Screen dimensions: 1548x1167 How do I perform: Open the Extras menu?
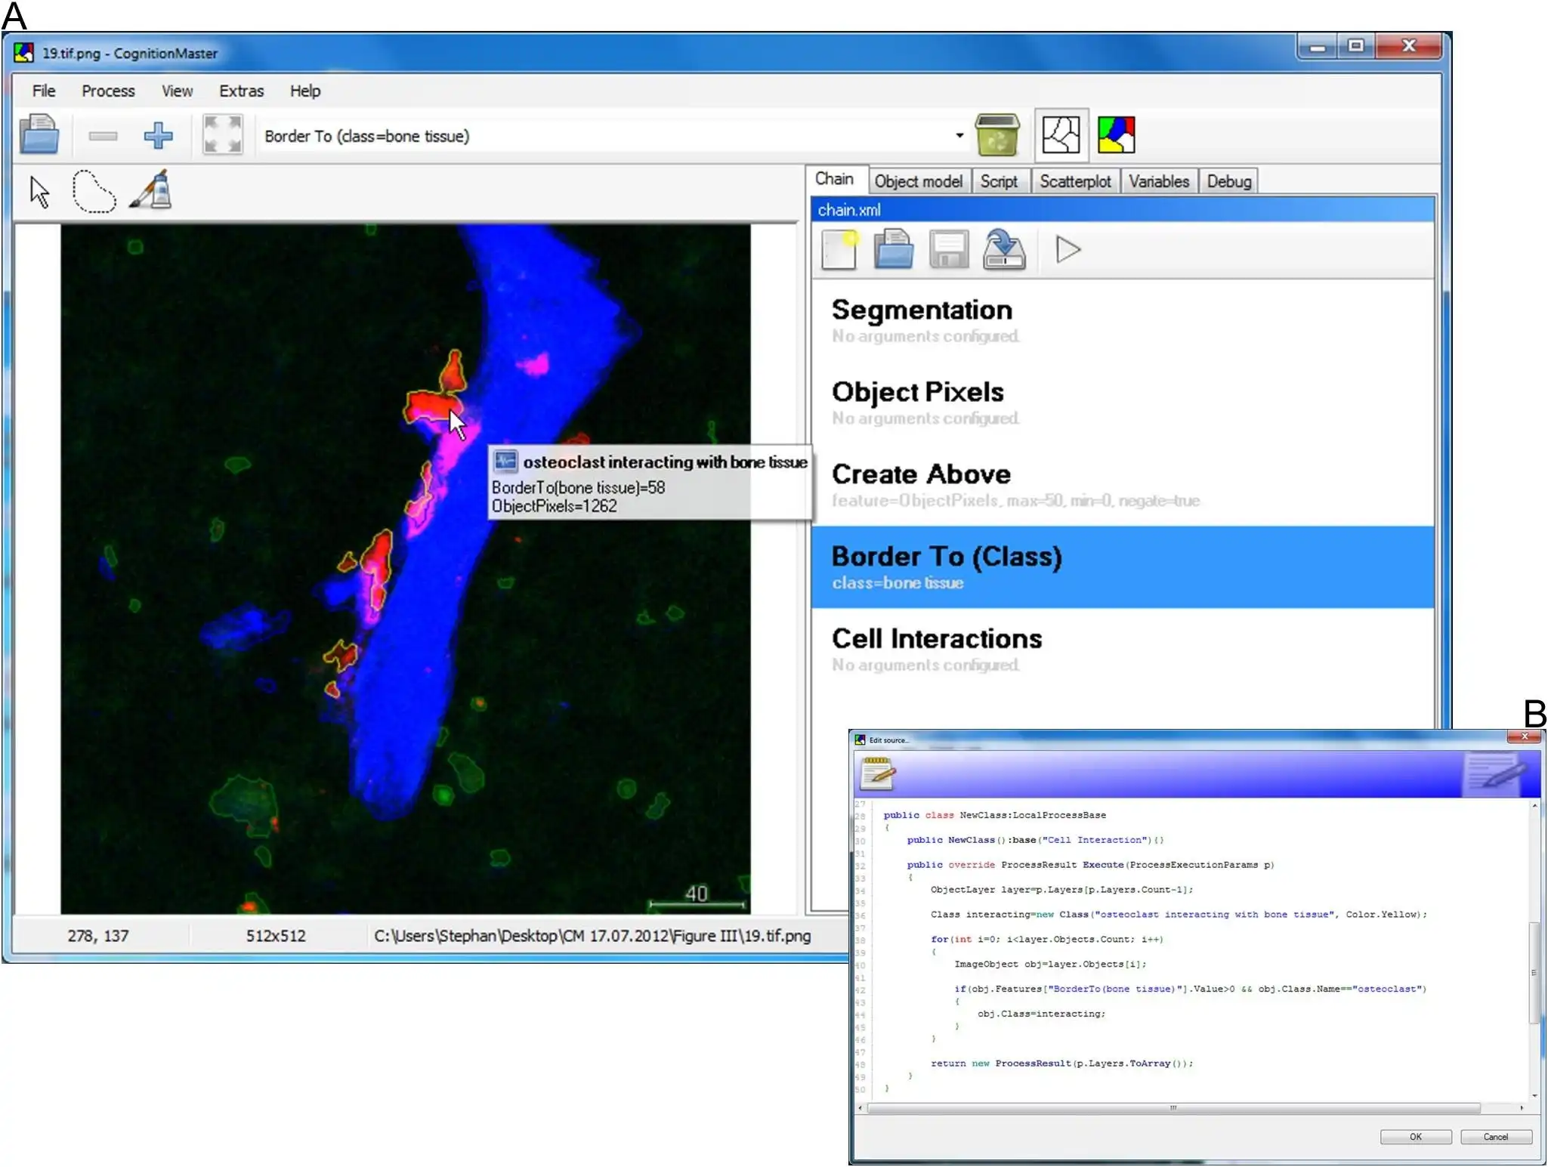240,89
